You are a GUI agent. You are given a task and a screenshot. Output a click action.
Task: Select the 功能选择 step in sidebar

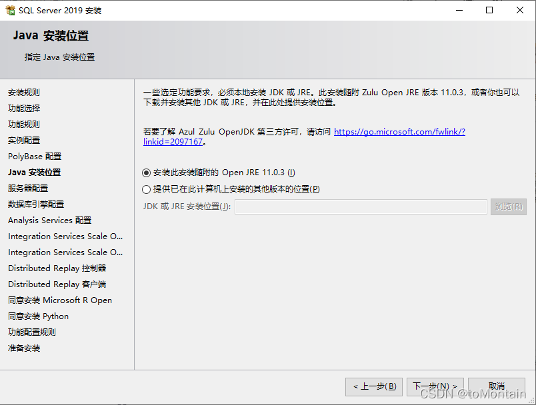(24, 109)
